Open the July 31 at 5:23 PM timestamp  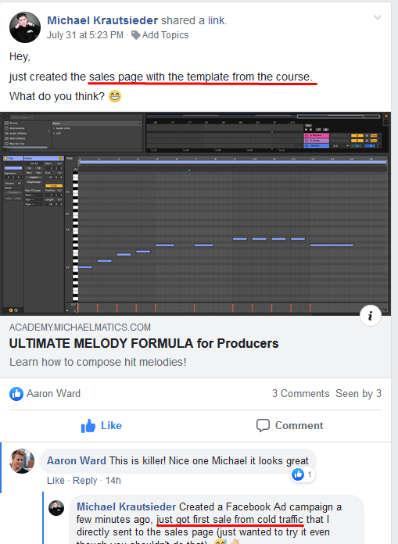85,35
